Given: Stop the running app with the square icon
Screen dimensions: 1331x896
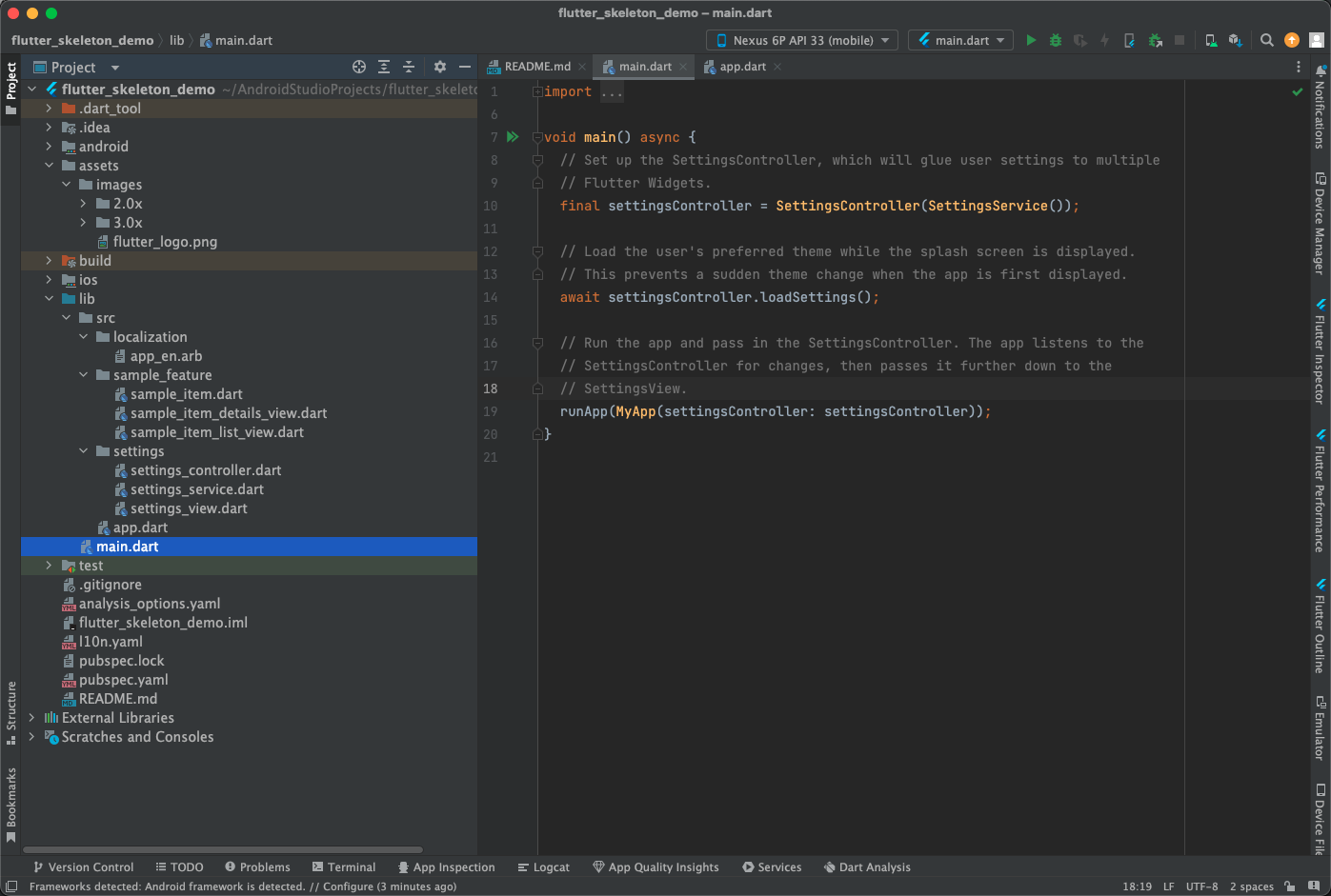Looking at the screenshot, I should [1180, 40].
